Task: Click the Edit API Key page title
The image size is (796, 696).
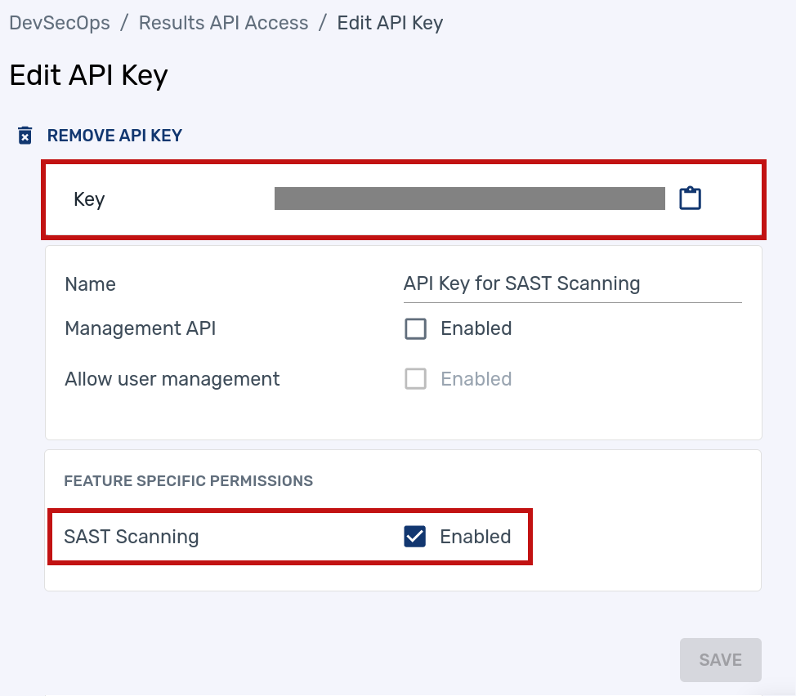Action: 88,74
